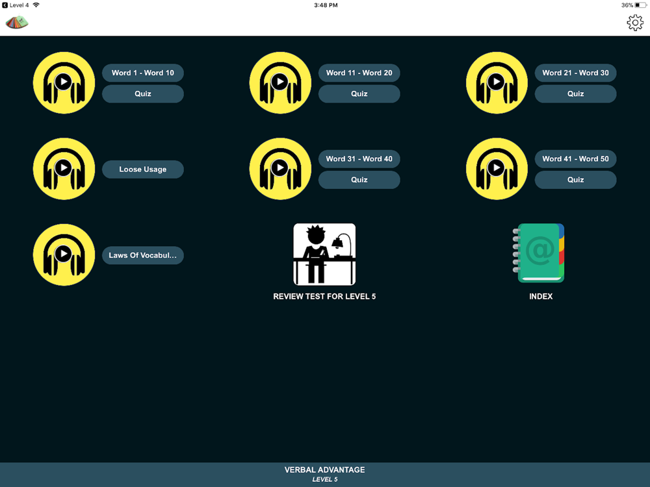Start the Quiz under Word 31 - Word 40

pos(359,180)
